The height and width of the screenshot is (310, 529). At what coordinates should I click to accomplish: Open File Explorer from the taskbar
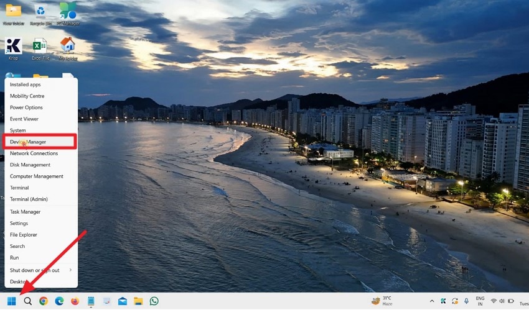[x=138, y=301]
